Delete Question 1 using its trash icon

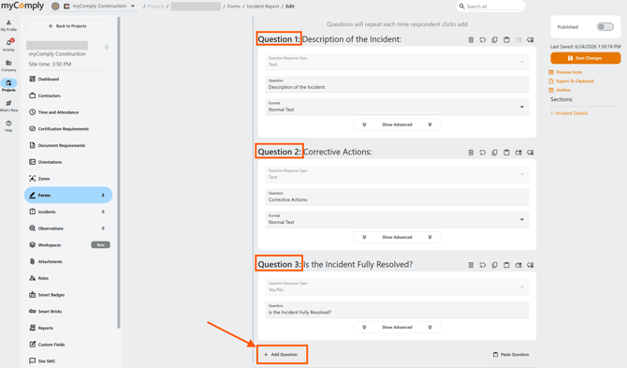point(471,40)
